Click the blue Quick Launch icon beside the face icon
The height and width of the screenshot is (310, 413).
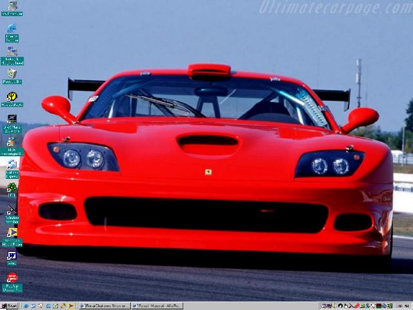pos(48,306)
